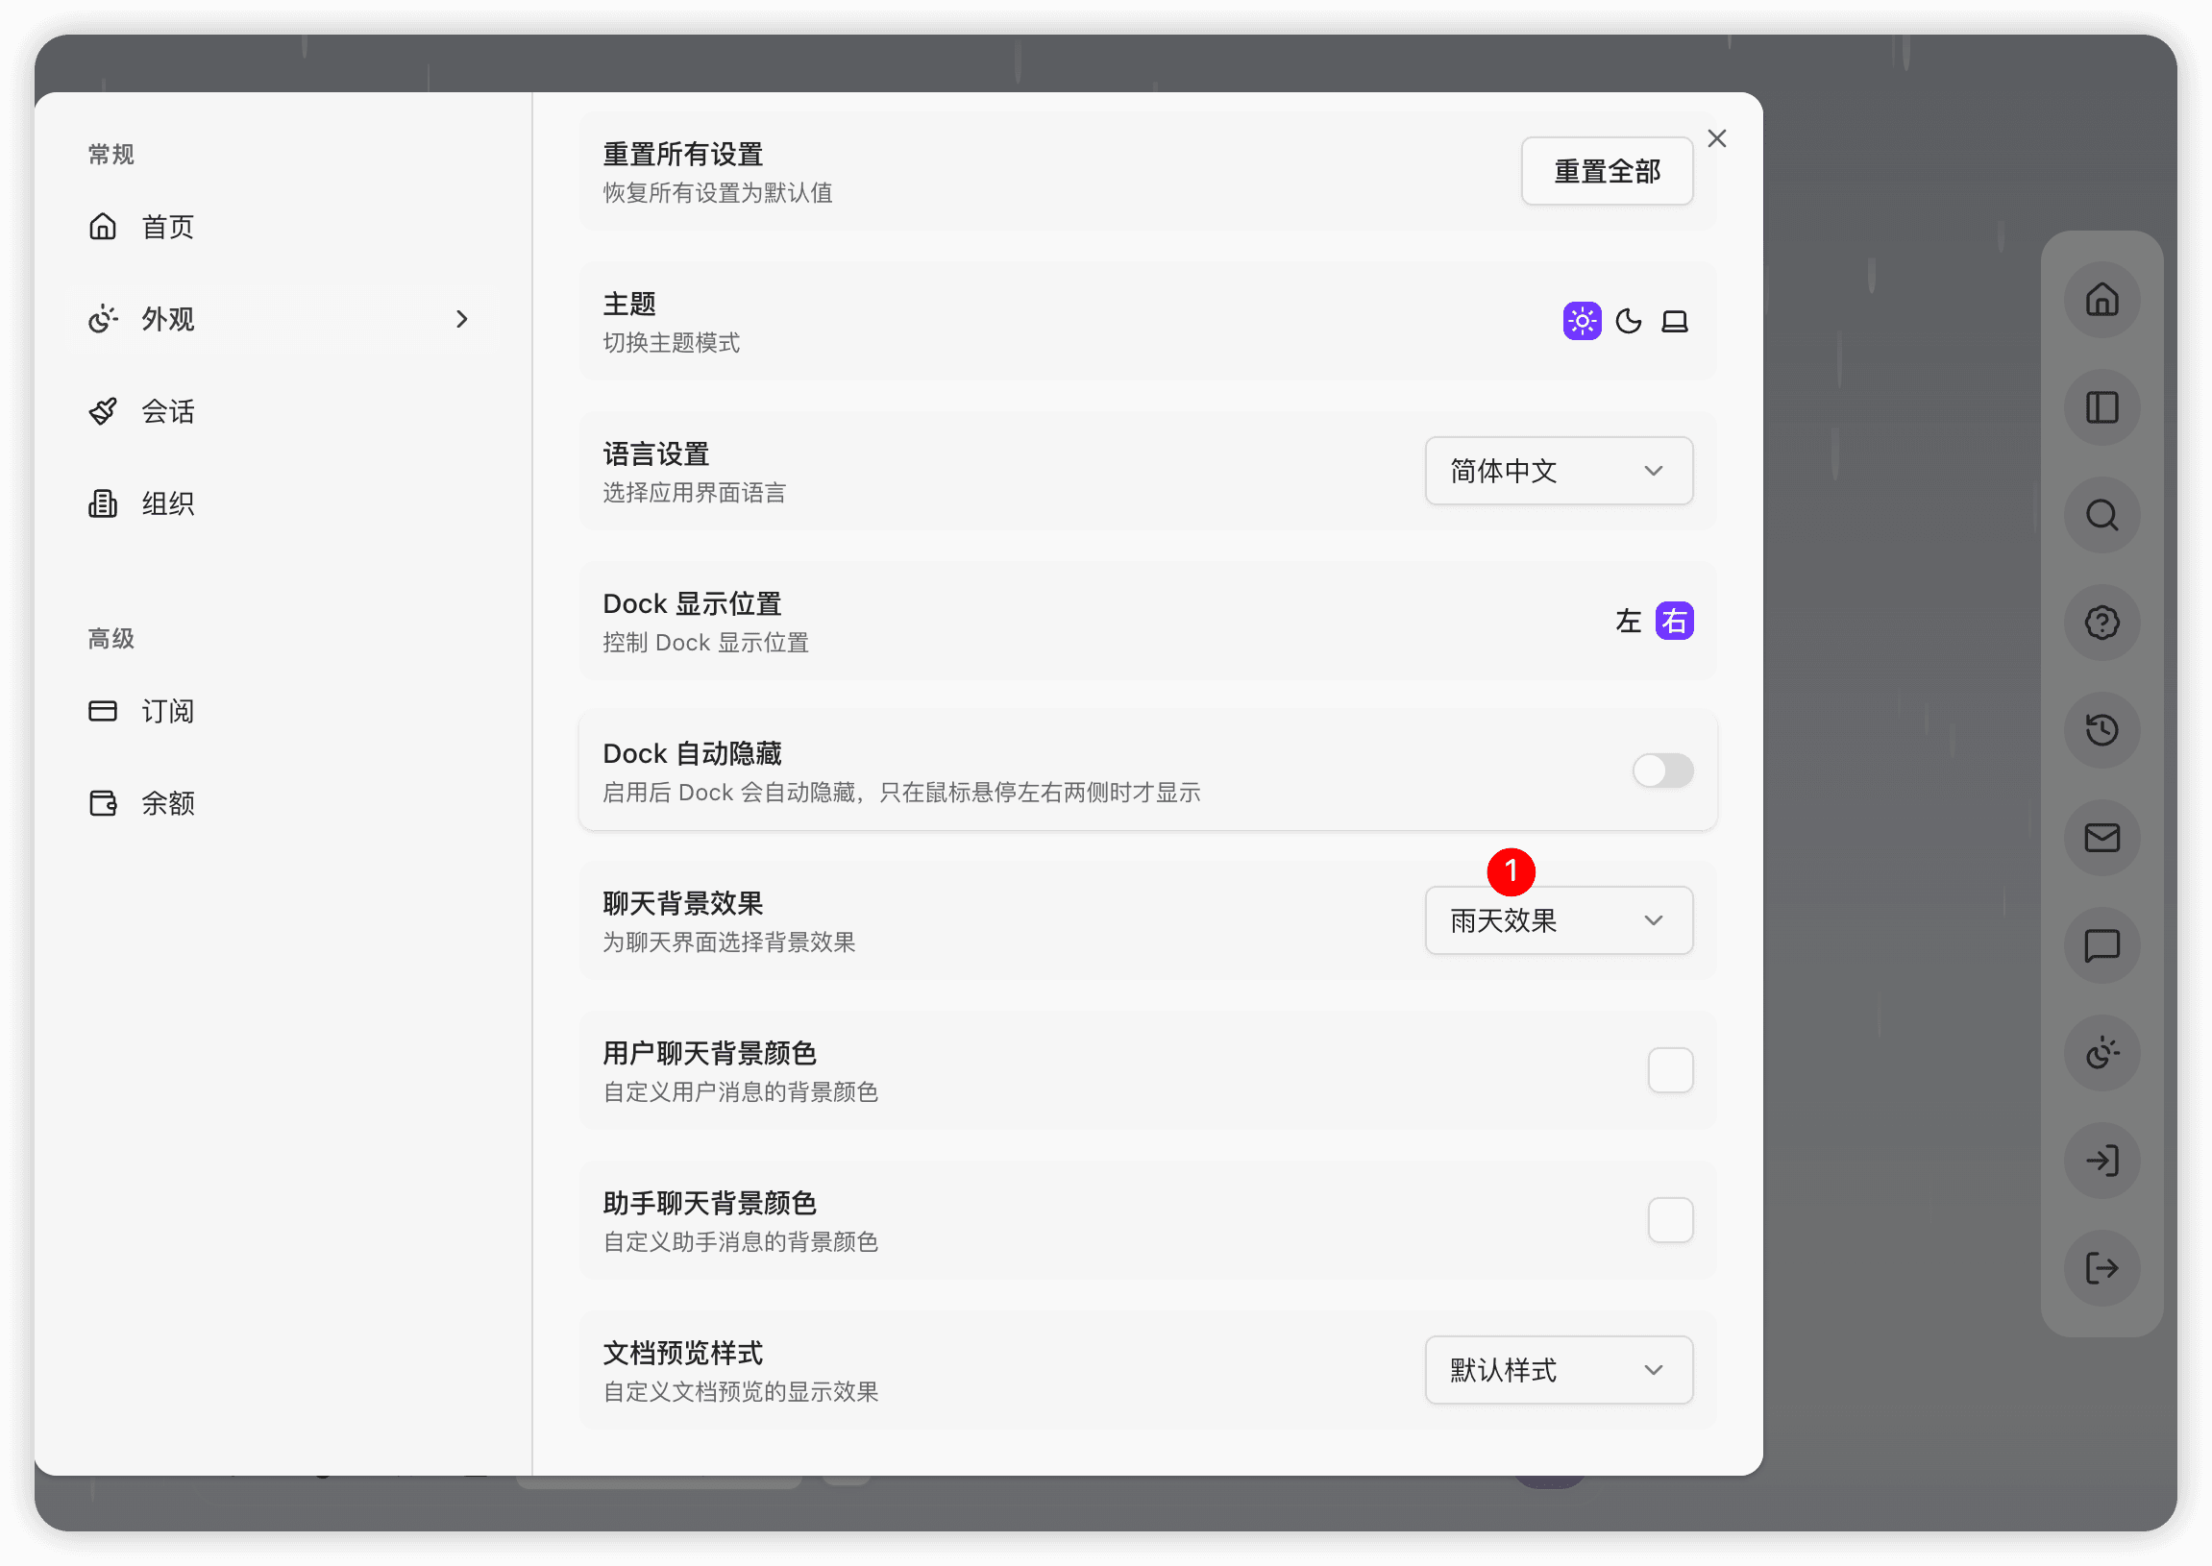Screen dimensions: 2212x1566
Task: Open the 默认样式 document preview dropdown
Action: [x=1559, y=1370]
